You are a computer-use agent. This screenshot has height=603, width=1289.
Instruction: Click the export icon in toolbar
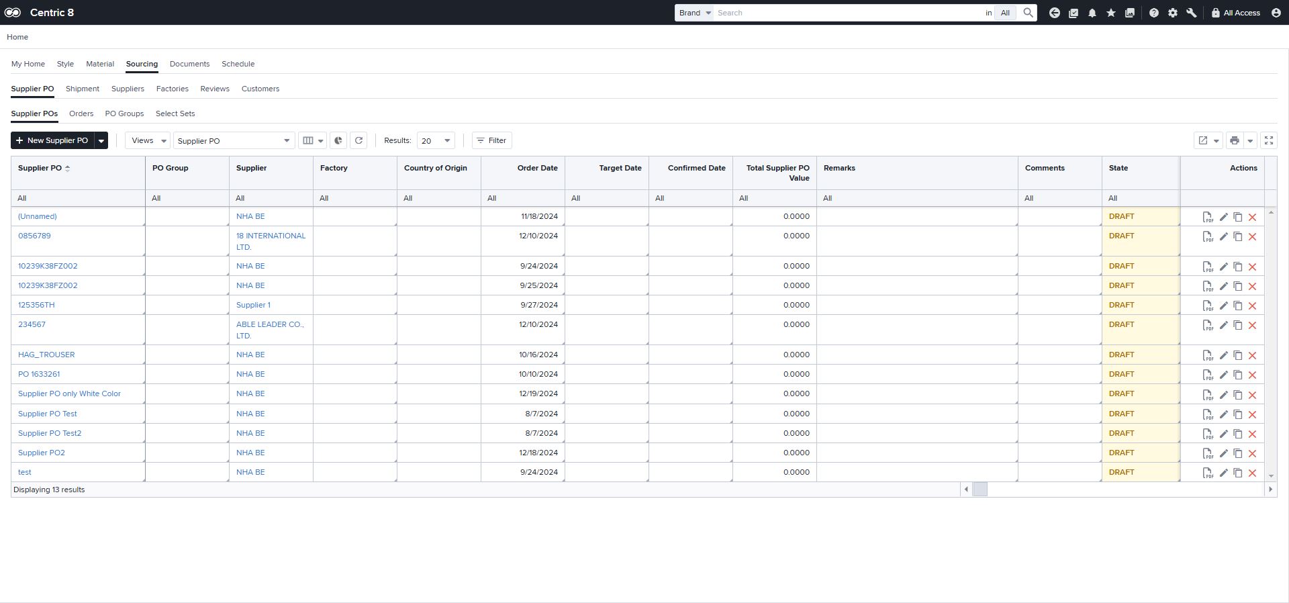coord(1203,140)
